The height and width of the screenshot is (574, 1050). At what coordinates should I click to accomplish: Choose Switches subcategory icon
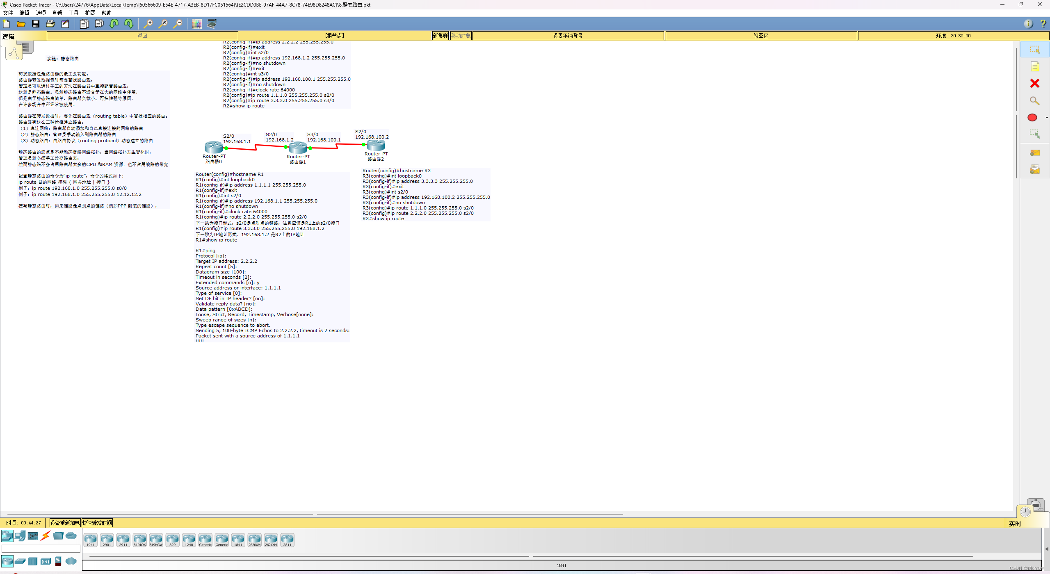(x=20, y=561)
